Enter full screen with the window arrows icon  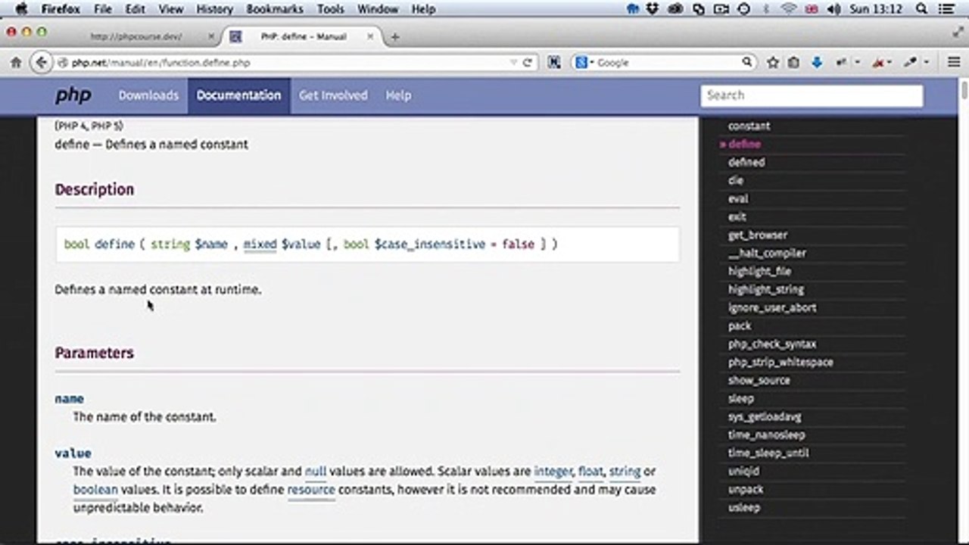pos(958,32)
